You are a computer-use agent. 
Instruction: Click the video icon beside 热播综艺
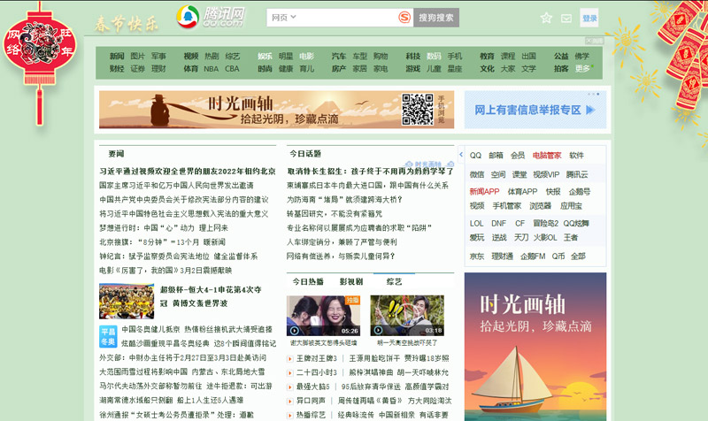290,415
